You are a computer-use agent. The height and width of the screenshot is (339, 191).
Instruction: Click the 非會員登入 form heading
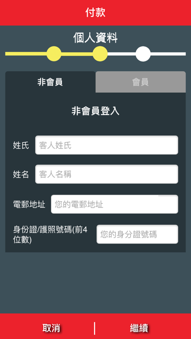[95, 111]
